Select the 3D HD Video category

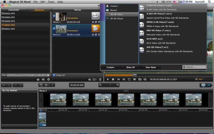(122, 14)
